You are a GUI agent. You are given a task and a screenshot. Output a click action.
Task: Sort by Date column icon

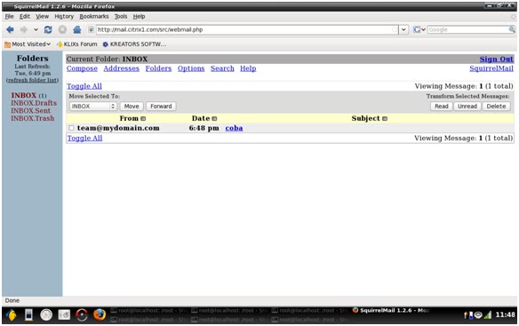pos(214,119)
